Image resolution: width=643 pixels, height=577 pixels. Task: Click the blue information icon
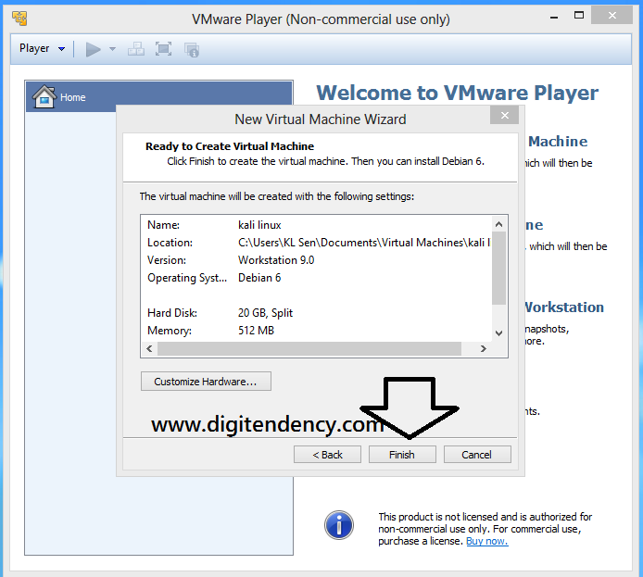339,525
